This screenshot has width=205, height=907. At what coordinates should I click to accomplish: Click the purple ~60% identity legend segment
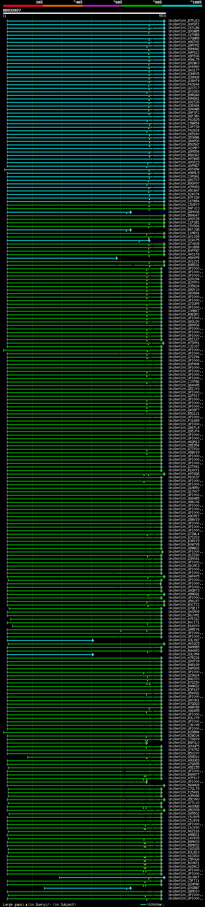(x=103, y=6)
